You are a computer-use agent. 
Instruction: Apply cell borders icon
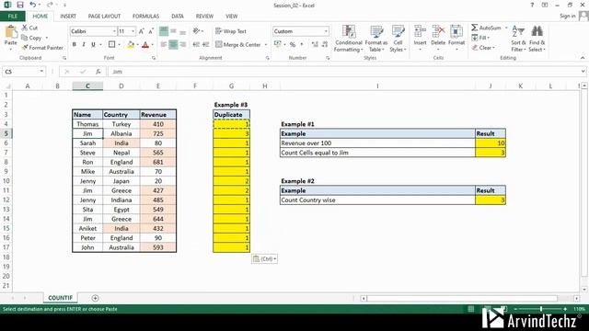[112, 45]
